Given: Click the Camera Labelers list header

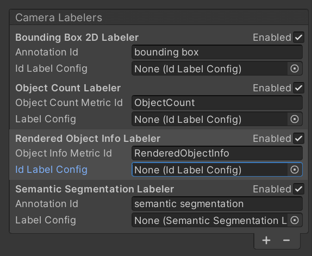Looking at the screenshot, I should pos(159,17).
